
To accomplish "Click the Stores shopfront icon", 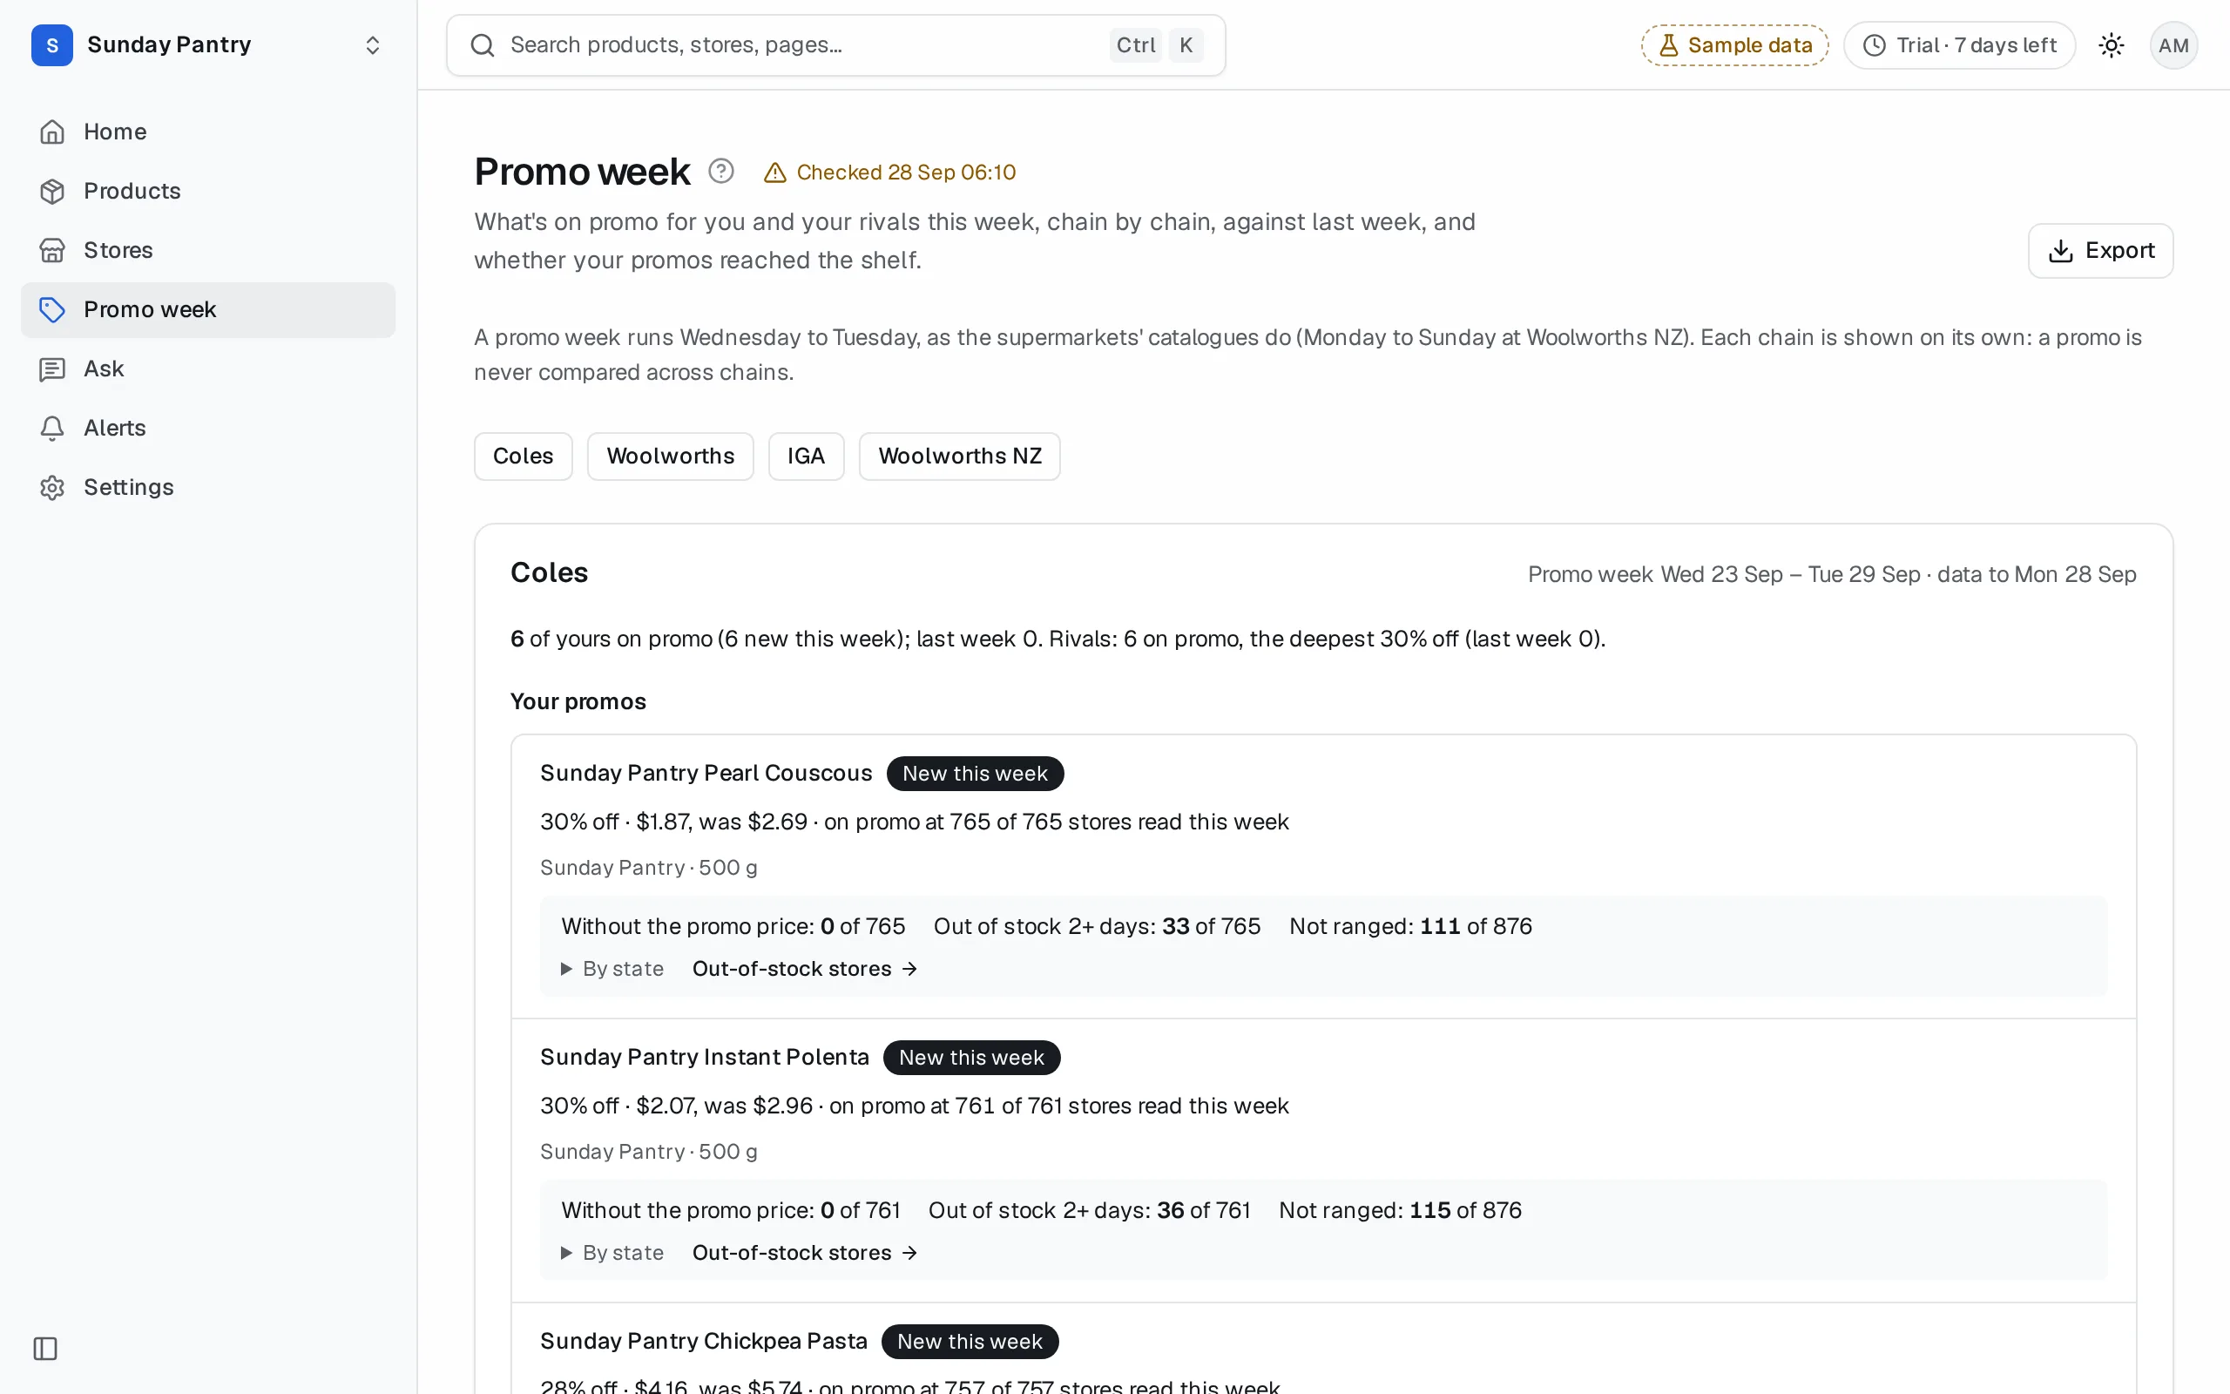I will tap(52, 250).
